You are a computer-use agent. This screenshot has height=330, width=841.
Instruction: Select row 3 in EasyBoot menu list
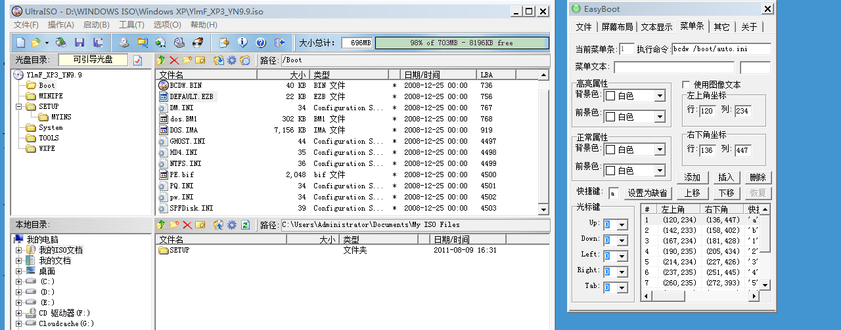700,241
